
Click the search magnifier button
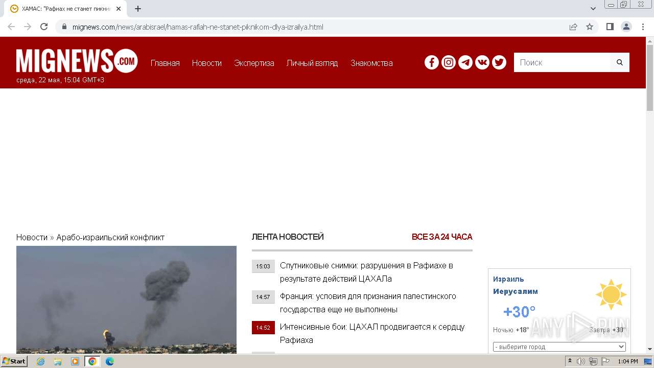point(620,62)
